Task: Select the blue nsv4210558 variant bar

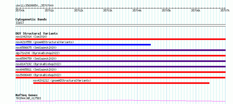Action: [83, 45]
